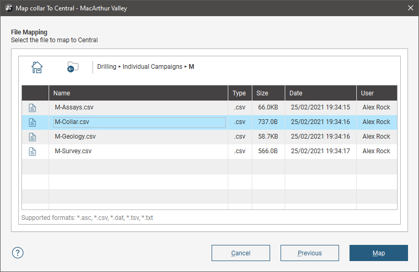Screen dimensions: 419x272
Task: Click the M-Geology.csv file icon
Action: 32,137
